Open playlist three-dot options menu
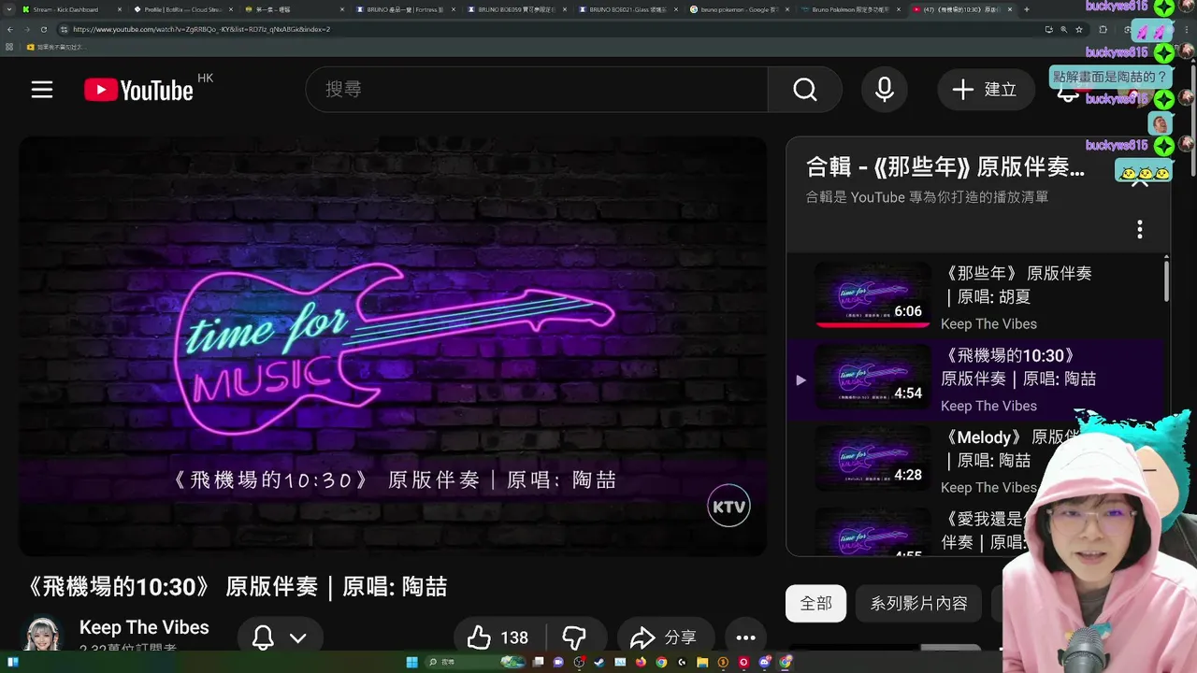This screenshot has height=673, width=1197. pyautogui.click(x=1139, y=229)
